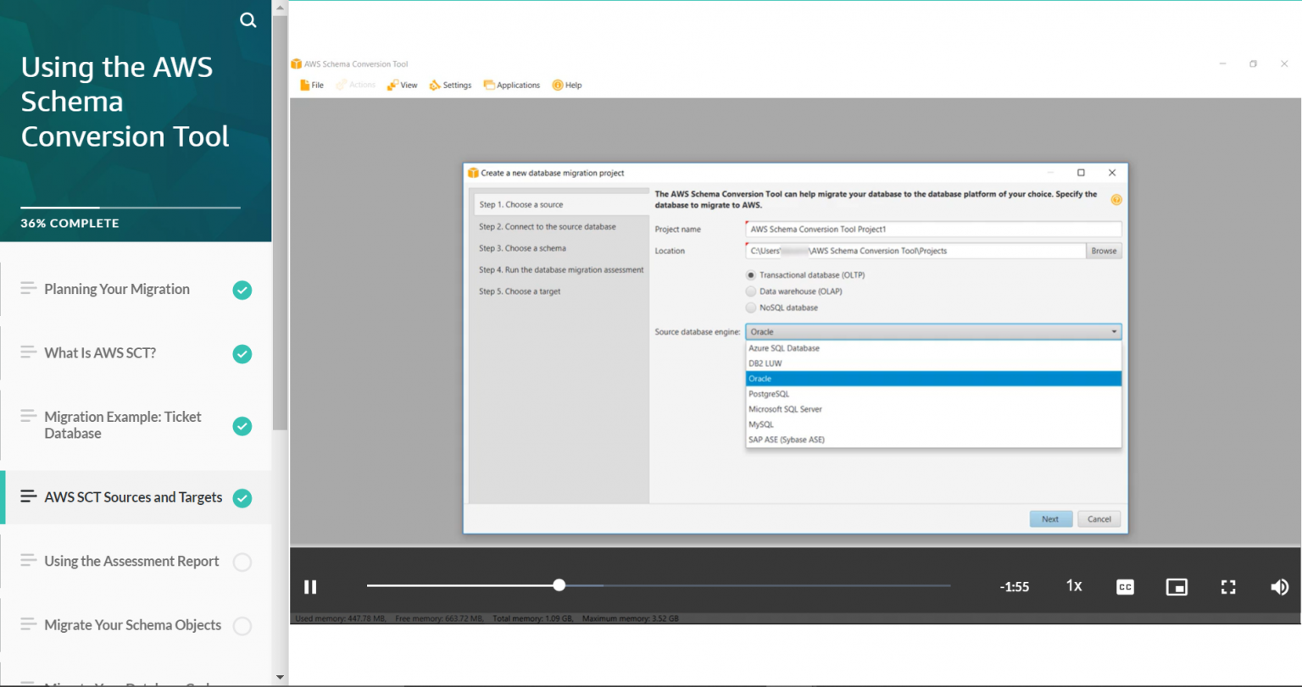Select the Data warehouse (OLAP) radio button

click(x=751, y=291)
